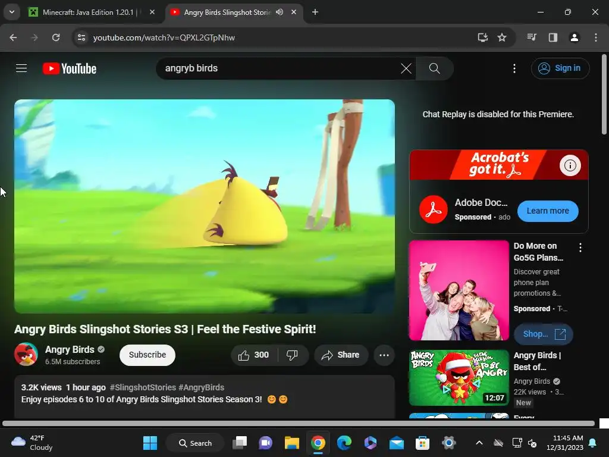609x457 pixels.
Task: Go to YouTube home via logo
Action: point(70,68)
